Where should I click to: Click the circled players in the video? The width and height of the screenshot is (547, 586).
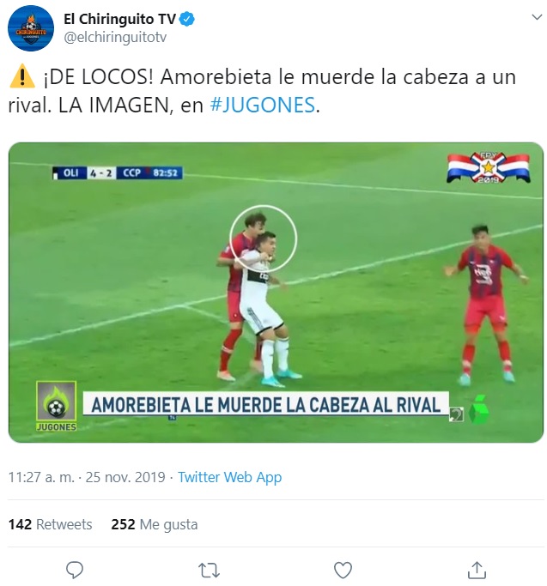(263, 239)
